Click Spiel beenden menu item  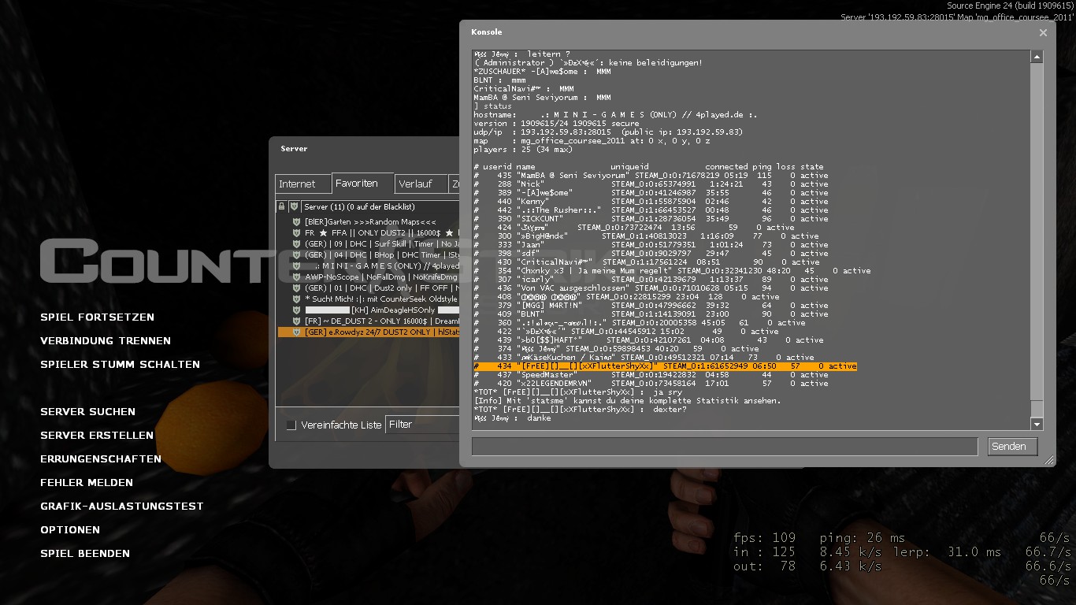(x=85, y=554)
